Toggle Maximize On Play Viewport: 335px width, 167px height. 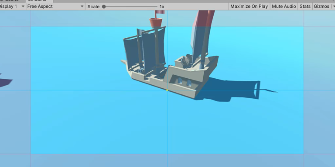[x=249, y=7]
